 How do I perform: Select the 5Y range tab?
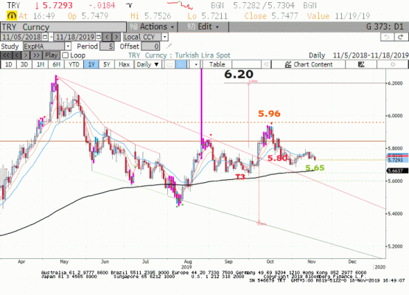tap(107, 64)
